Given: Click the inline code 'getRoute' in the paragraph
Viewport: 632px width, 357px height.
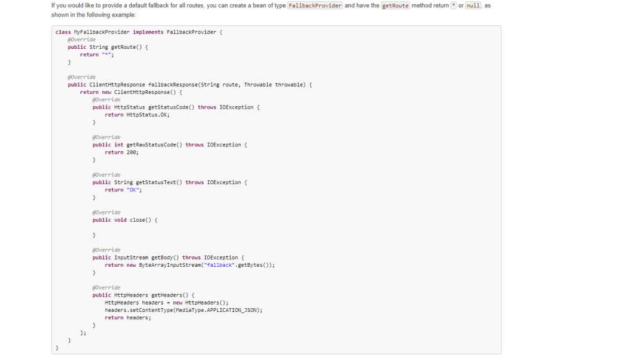Looking at the screenshot, I should 395,6.
